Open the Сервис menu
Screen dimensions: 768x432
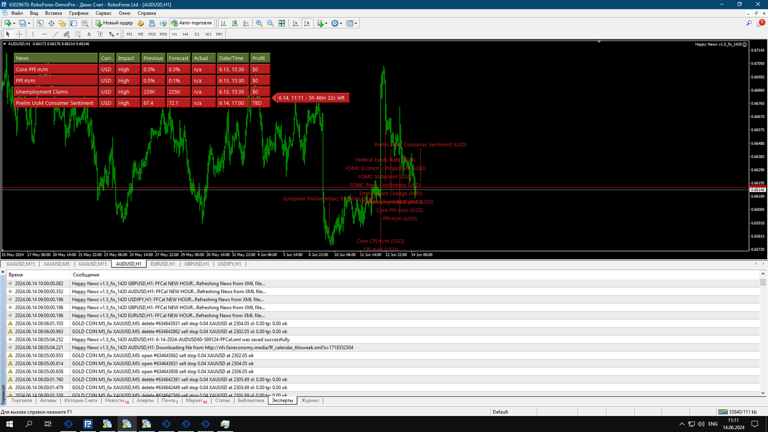[104, 13]
